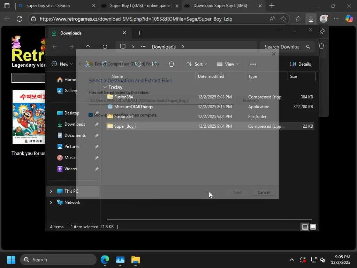This screenshot has height=268, width=357.
Task: Open Edge Settings and more menu
Action: tap(336, 19)
